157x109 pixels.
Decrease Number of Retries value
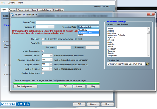point(51,69)
